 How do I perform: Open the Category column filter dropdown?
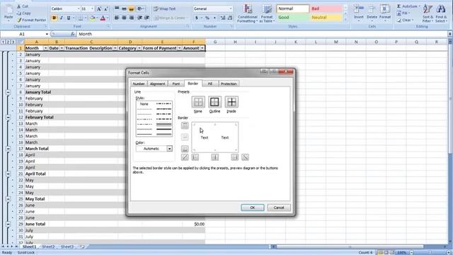[139, 48]
